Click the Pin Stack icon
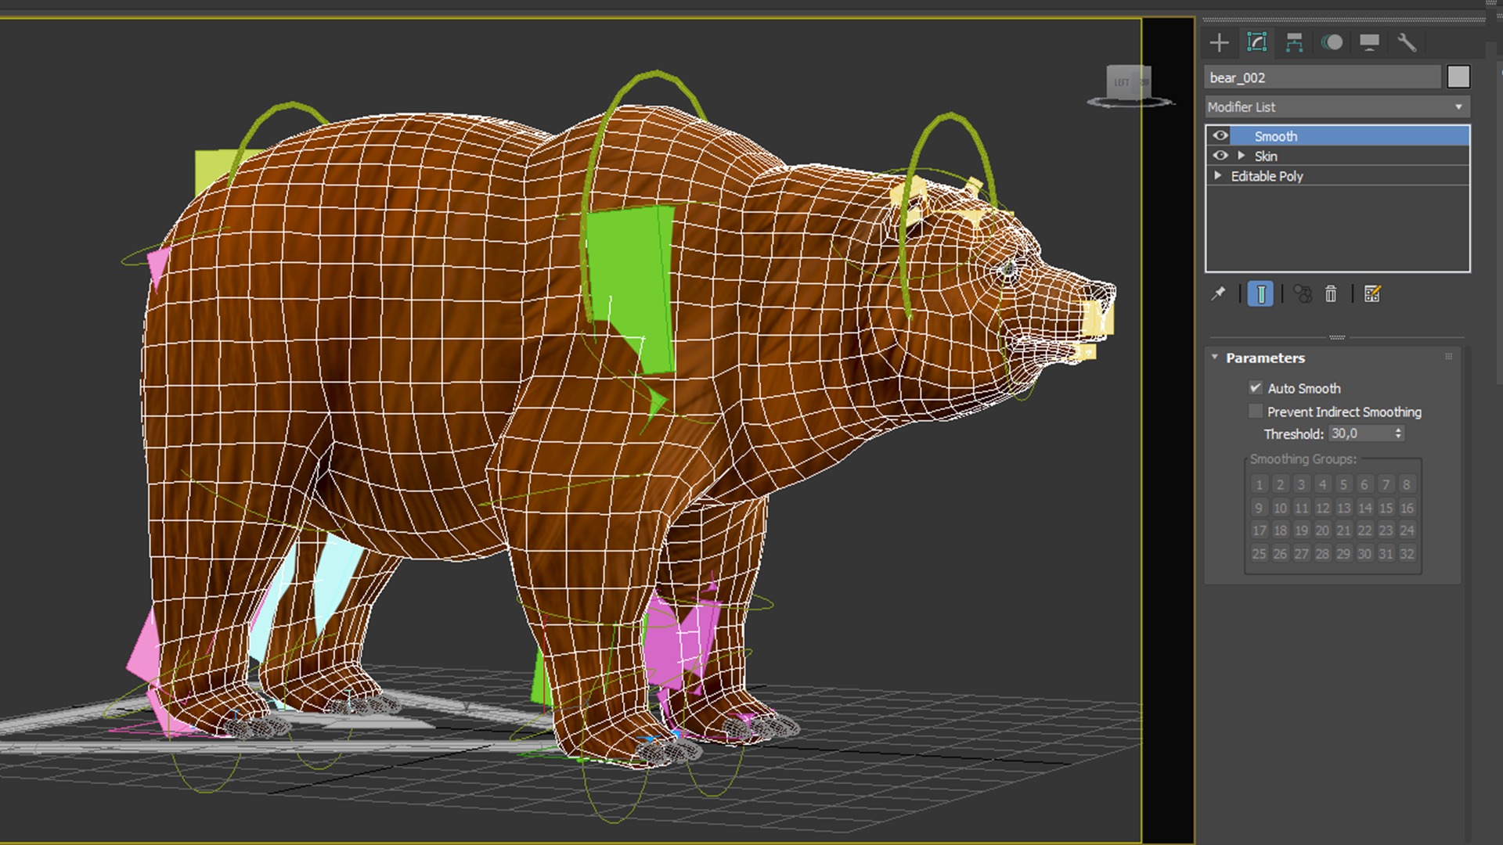This screenshot has height=845, width=1503. pos(1218,294)
